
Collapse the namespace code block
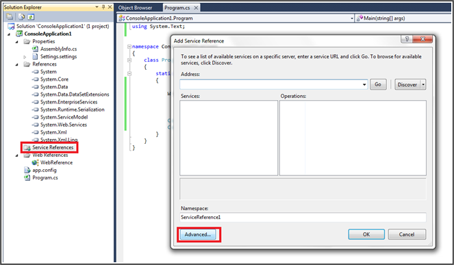tap(129, 47)
